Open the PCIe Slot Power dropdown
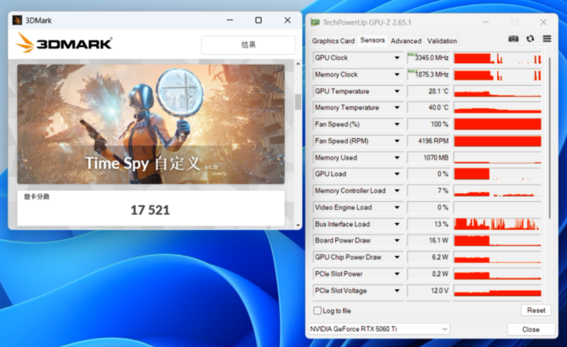The width and height of the screenshot is (567, 347). [x=397, y=274]
